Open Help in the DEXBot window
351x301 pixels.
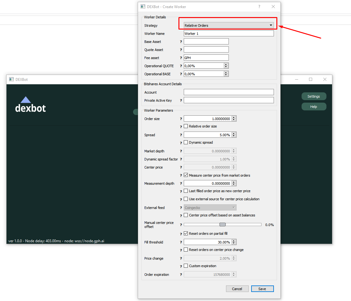(314, 107)
